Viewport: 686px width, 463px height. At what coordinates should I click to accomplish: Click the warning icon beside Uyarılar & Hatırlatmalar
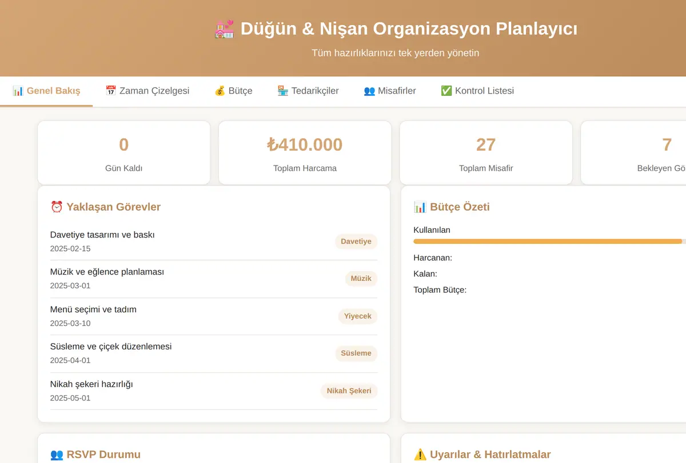tap(420, 454)
